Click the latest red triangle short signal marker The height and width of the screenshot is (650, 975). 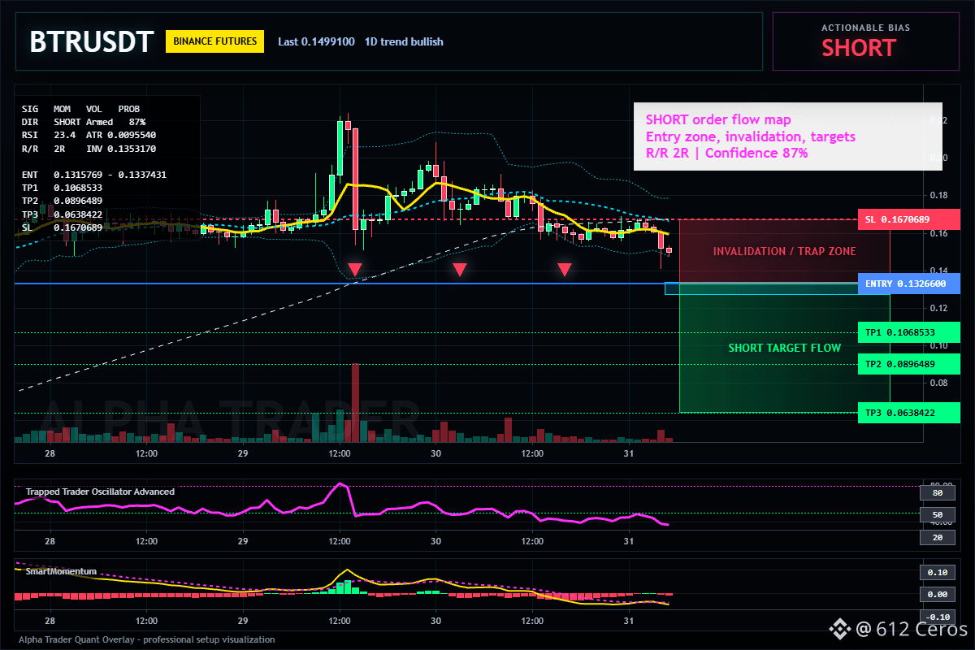tap(564, 269)
